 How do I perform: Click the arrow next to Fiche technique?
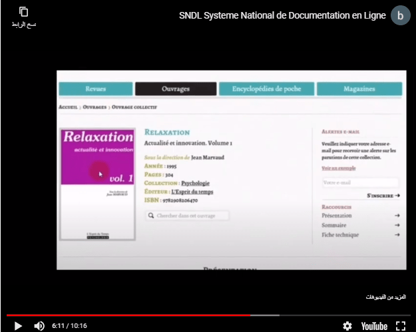pos(397,235)
